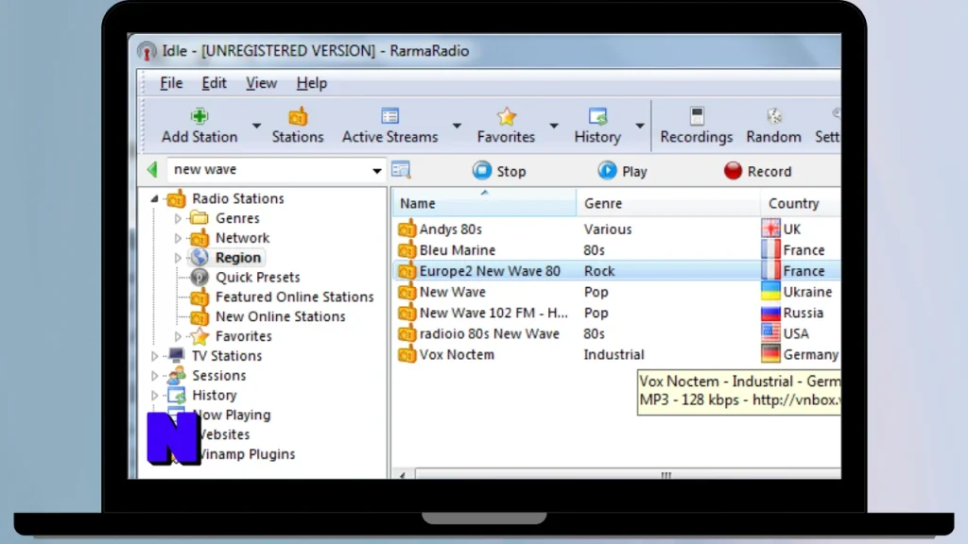Image resolution: width=968 pixels, height=544 pixels.
Task: Select the Vox Noctem station row
Action: click(616, 355)
